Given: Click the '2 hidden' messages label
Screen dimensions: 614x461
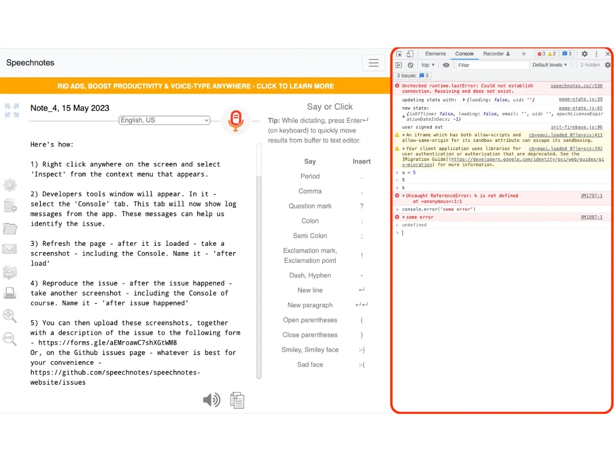Looking at the screenshot, I should (590, 65).
